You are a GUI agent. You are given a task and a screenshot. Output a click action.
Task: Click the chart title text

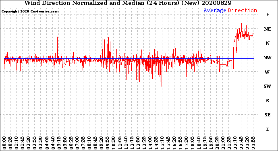(x=128, y=3)
